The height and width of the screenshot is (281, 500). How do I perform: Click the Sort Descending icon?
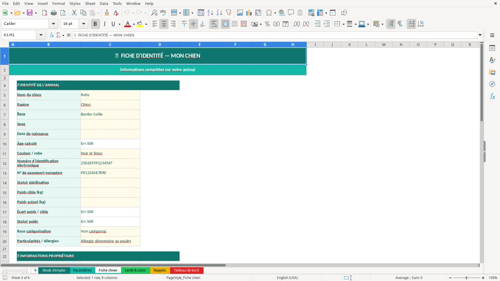pyautogui.click(x=220, y=13)
